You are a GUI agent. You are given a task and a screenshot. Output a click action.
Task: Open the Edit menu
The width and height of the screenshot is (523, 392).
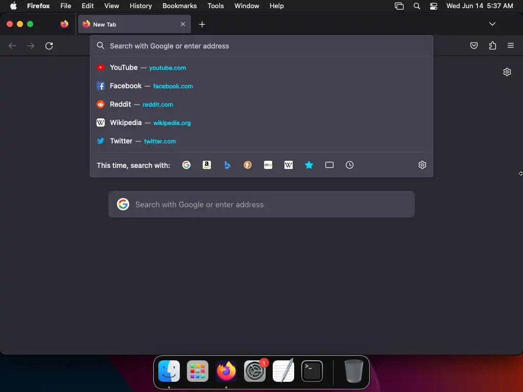87,6
